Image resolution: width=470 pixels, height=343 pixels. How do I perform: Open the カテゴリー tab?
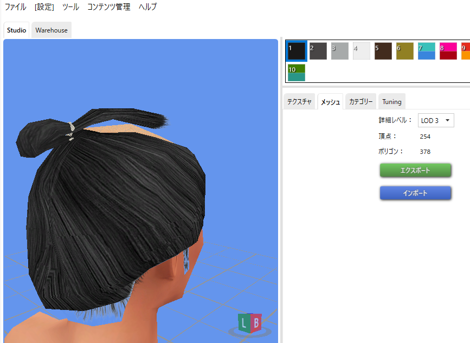360,101
